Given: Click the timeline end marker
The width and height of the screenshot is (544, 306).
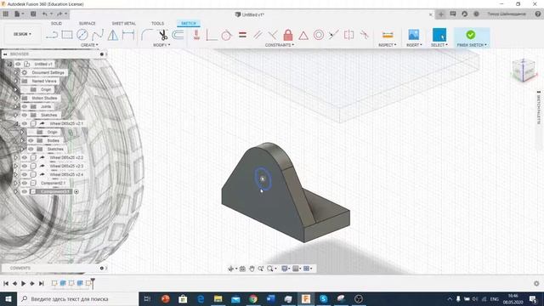Looking at the screenshot, I should [x=93, y=283].
